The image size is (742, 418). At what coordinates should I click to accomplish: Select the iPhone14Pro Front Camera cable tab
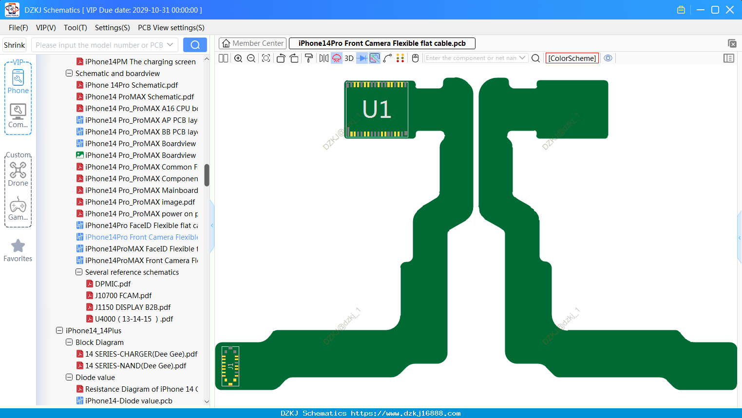tap(382, 43)
